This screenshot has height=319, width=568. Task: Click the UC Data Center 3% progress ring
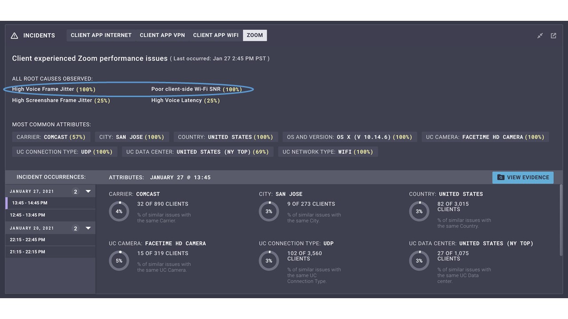tap(419, 261)
